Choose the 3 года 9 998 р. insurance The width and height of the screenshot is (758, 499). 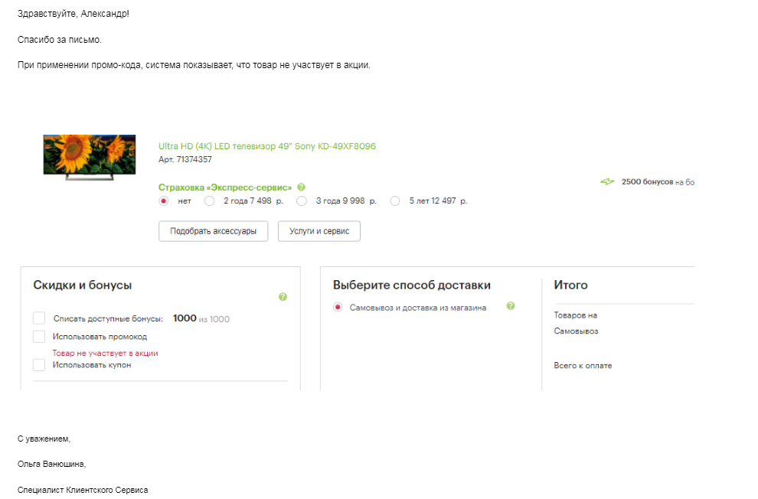pyautogui.click(x=302, y=201)
